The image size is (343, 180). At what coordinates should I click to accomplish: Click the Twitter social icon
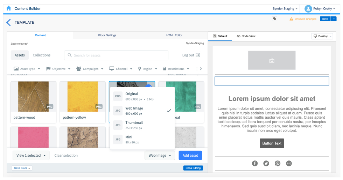pos(266,163)
